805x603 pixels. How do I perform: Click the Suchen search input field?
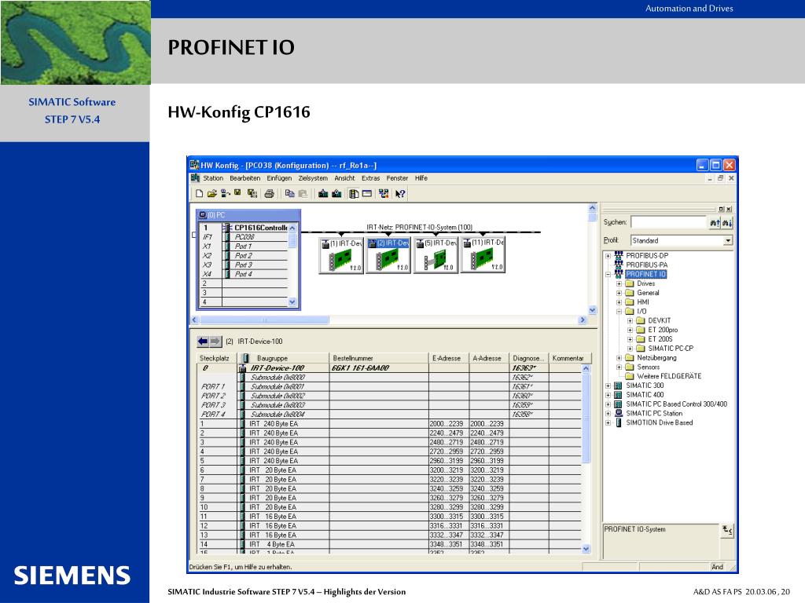(669, 222)
